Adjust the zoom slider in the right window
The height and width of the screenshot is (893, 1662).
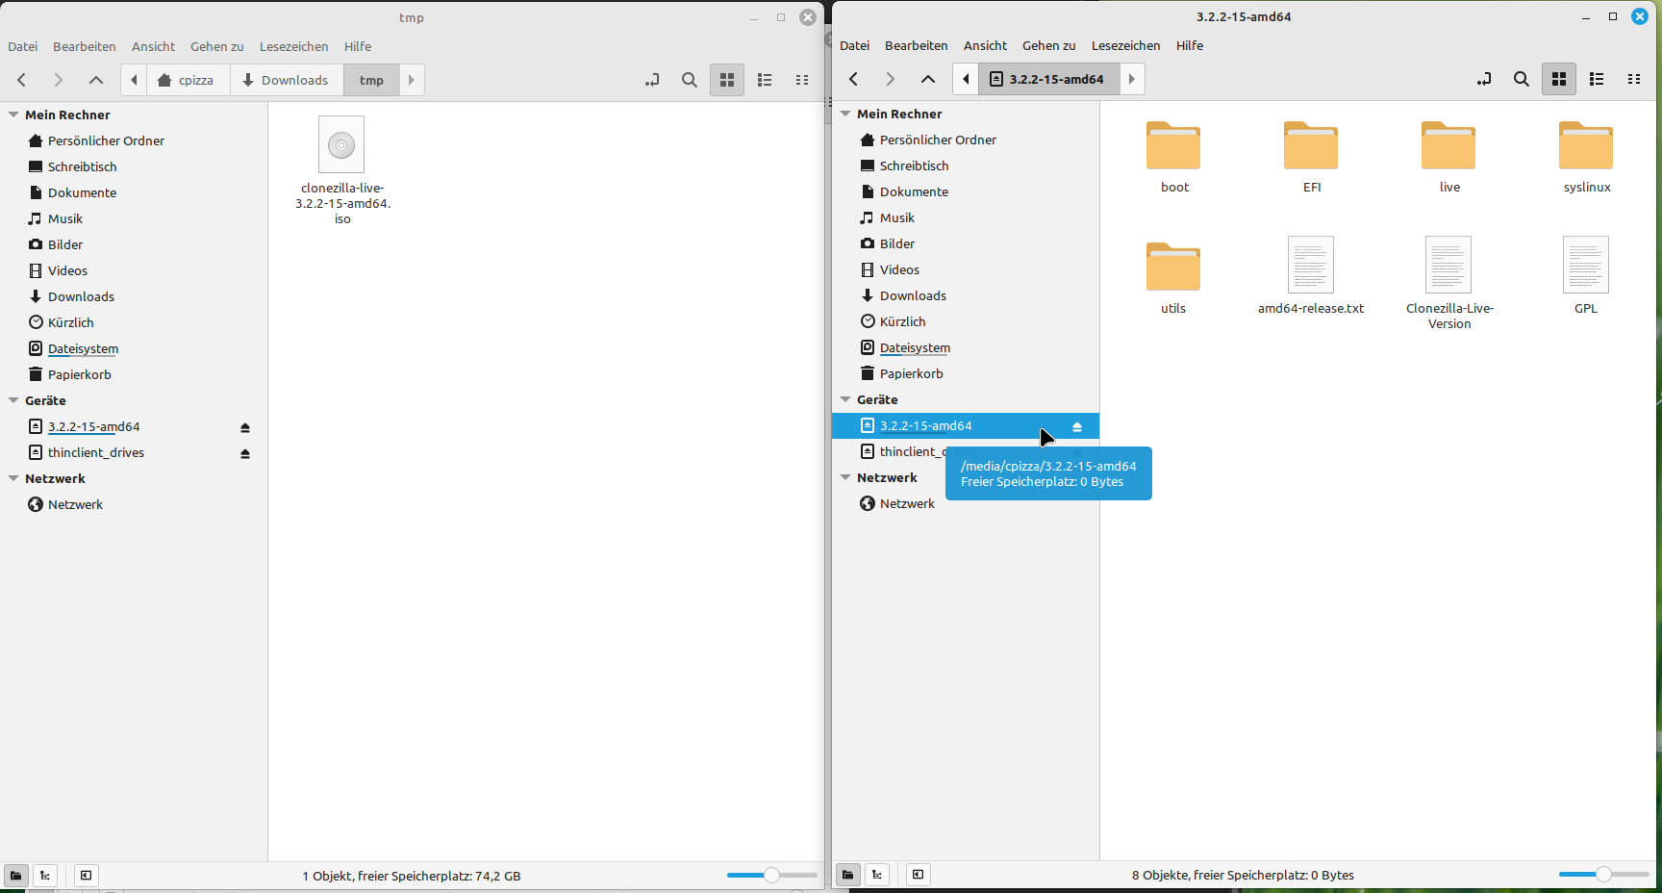(1602, 876)
